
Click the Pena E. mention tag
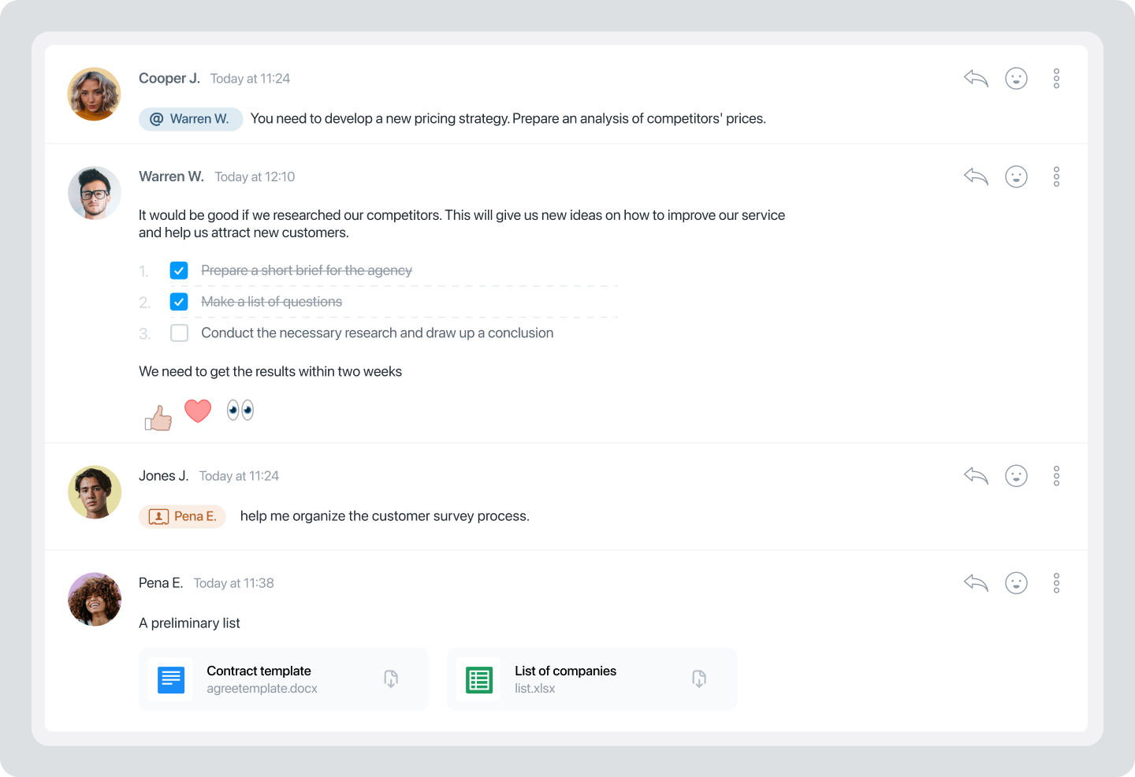coord(183,516)
